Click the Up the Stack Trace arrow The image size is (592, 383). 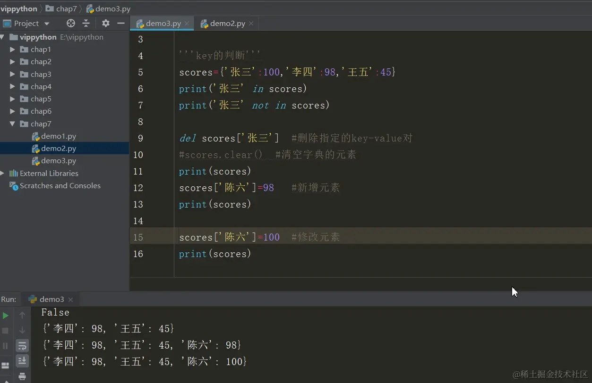[x=22, y=315]
